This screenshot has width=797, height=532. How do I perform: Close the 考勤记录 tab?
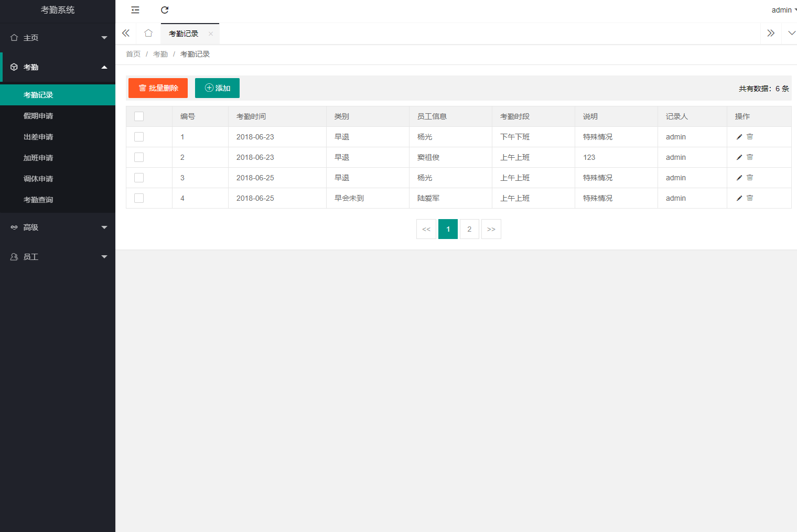coord(211,34)
